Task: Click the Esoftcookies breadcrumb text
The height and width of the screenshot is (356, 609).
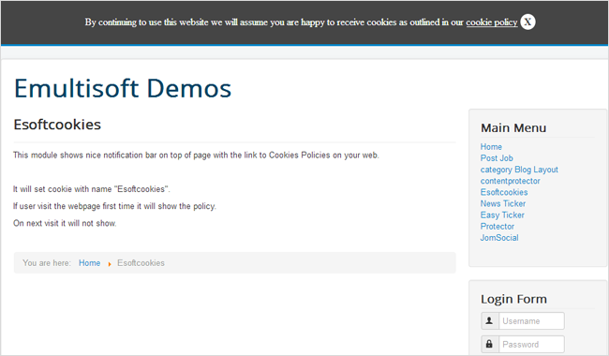Action: pos(141,263)
